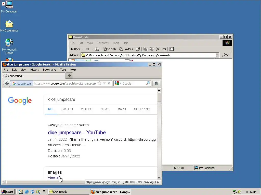
Task: Open Back history dropdown arrow in Downloads window
Action: coord(83,49)
